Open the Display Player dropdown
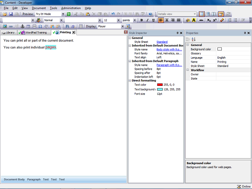Screen dimensions: 252x189 tap(122, 26)
